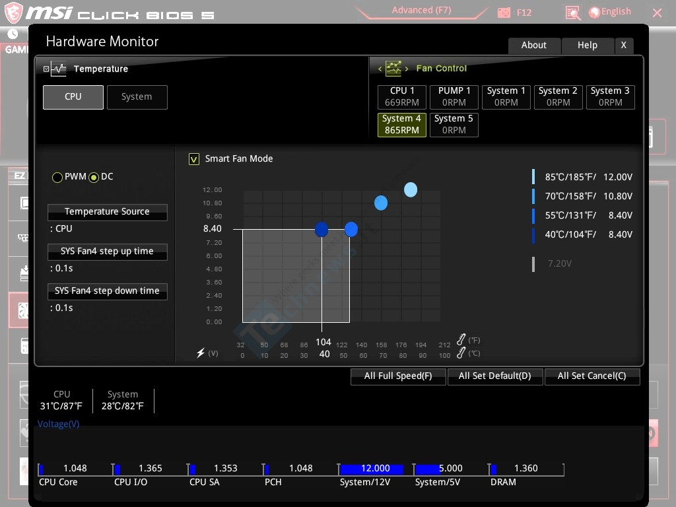Click the lightning bolt voltage icon

201,353
